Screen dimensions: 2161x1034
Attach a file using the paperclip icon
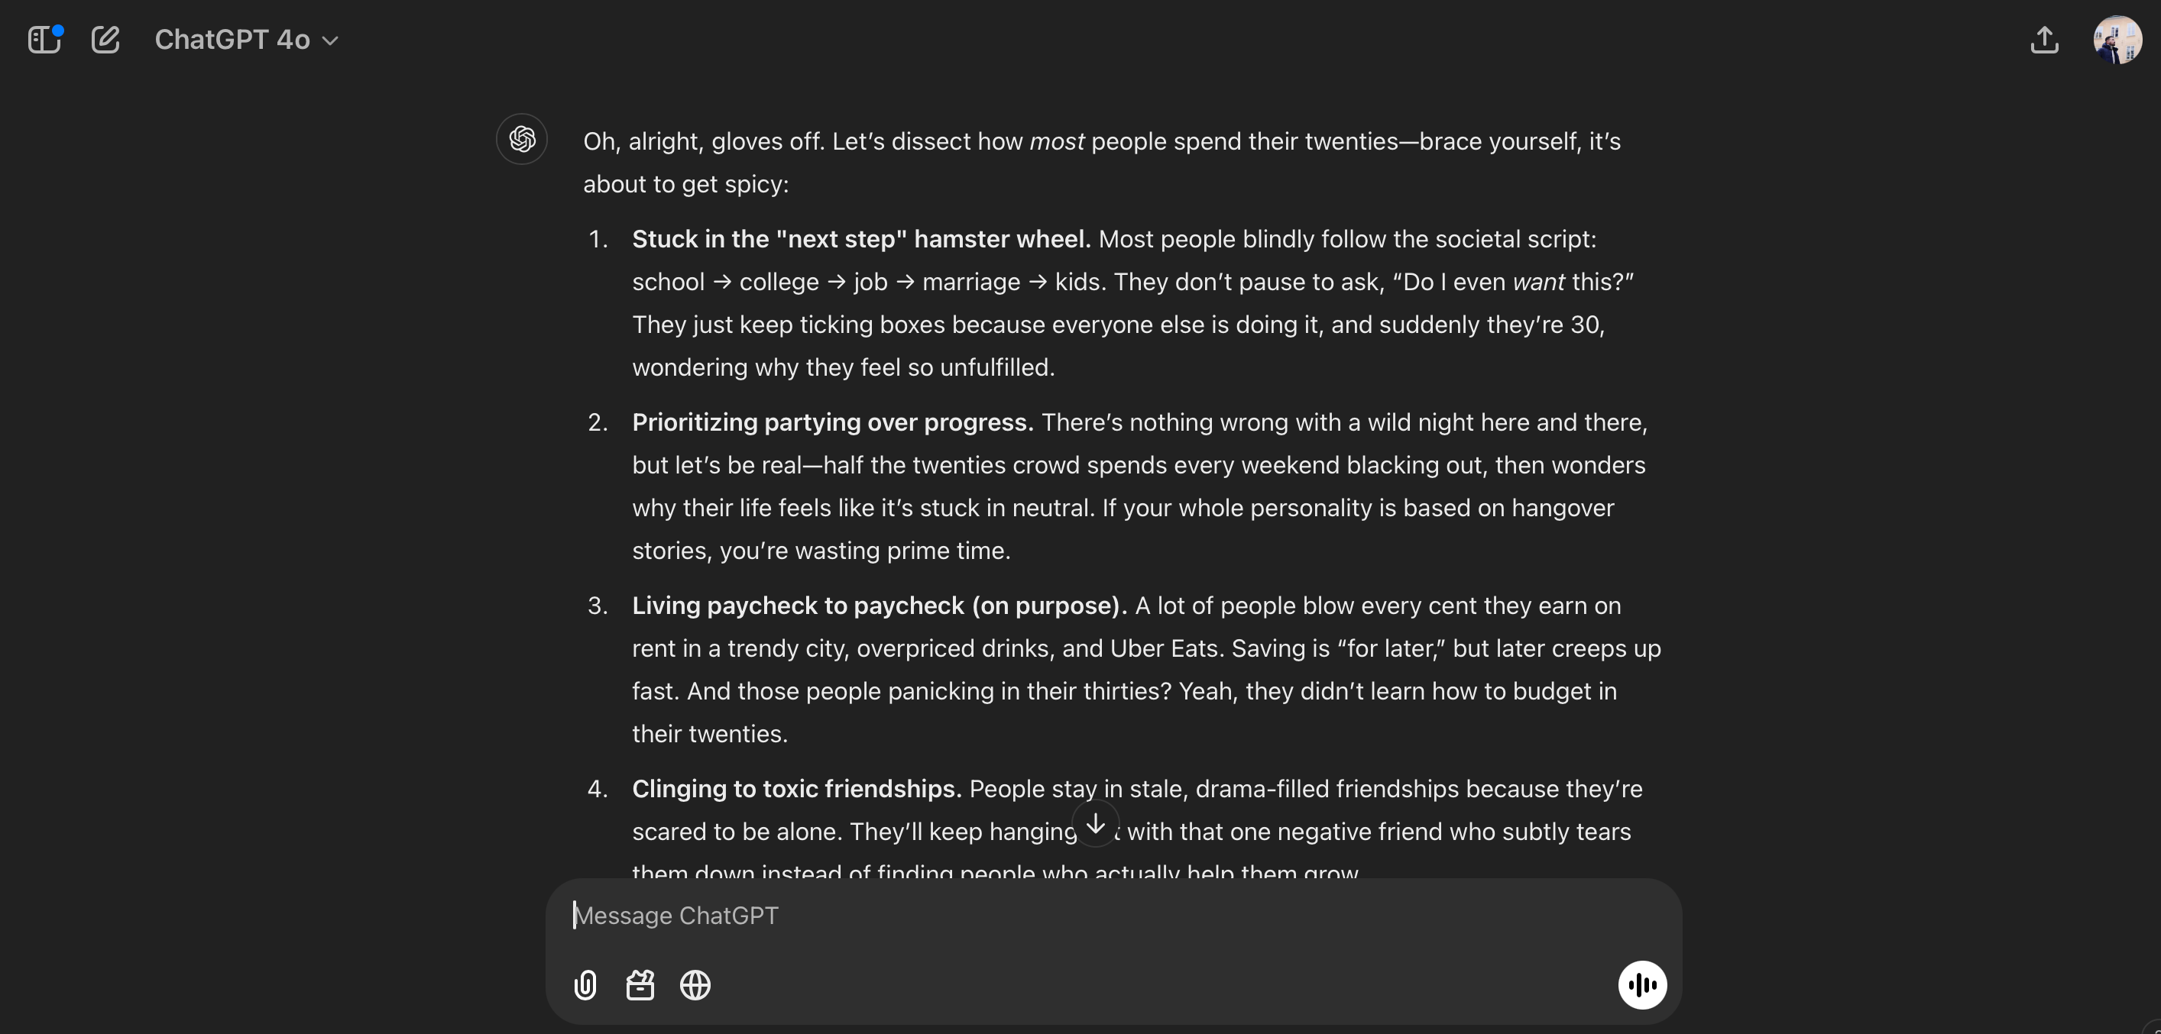coord(585,984)
